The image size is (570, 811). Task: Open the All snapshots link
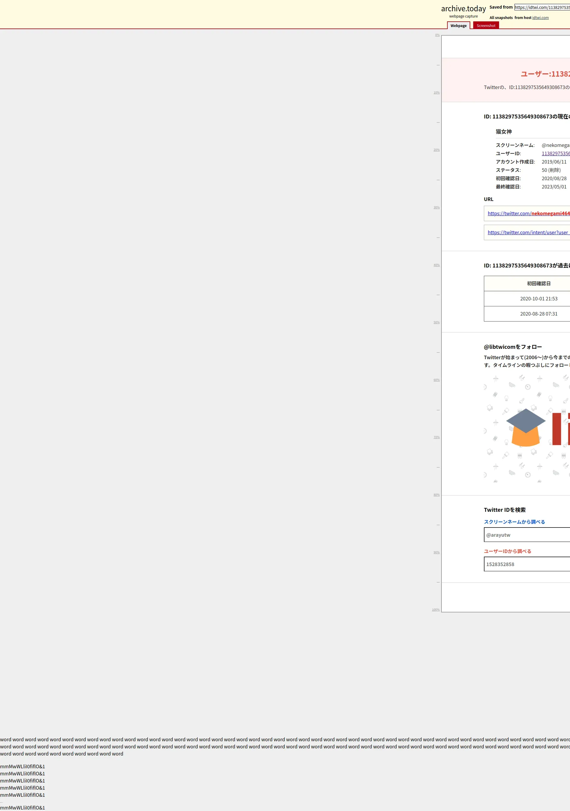point(501,18)
